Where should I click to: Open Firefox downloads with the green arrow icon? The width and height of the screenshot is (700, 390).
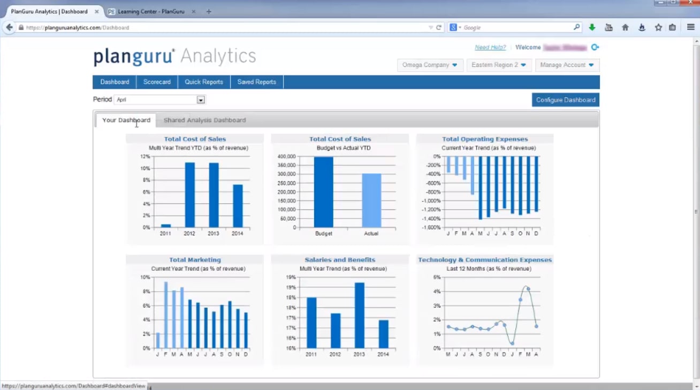(x=592, y=27)
